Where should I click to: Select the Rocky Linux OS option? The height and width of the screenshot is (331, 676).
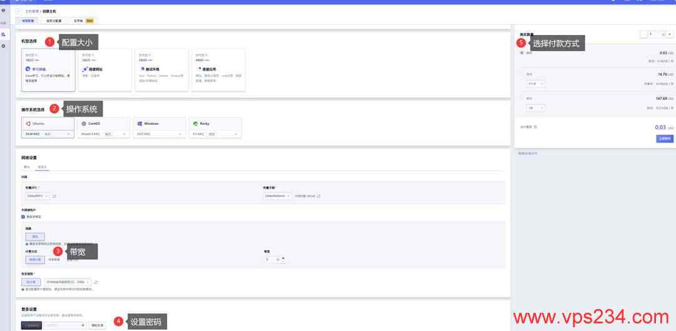(215, 124)
